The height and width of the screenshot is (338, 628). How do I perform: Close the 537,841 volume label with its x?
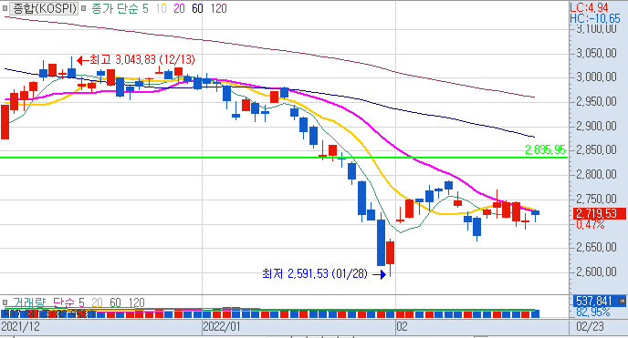622,302
